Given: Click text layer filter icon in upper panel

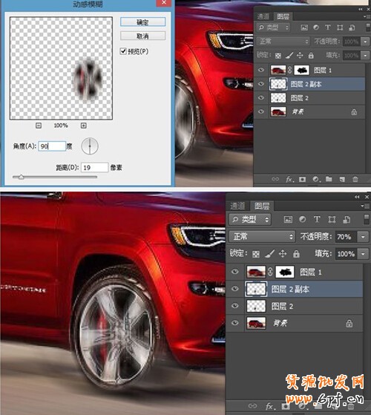Looking at the screenshot, I should pyautogui.click(x=328, y=27).
